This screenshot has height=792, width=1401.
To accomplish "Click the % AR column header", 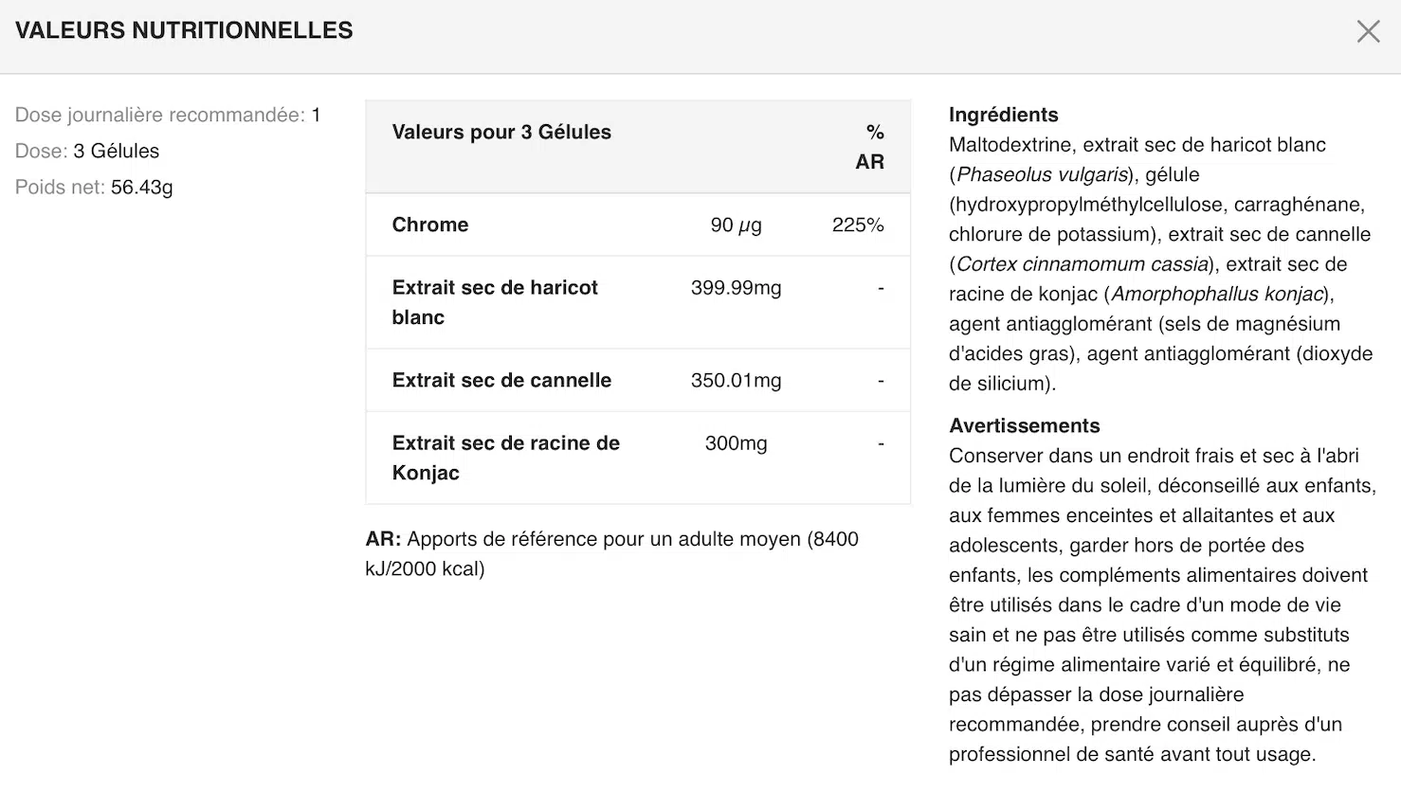I will 870,147.
